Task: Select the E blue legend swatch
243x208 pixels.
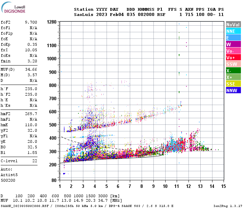Action: coord(233,38)
